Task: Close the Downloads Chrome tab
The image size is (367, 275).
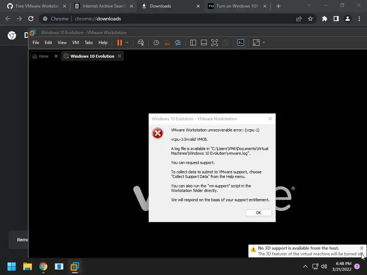Action: (x=198, y=6)
